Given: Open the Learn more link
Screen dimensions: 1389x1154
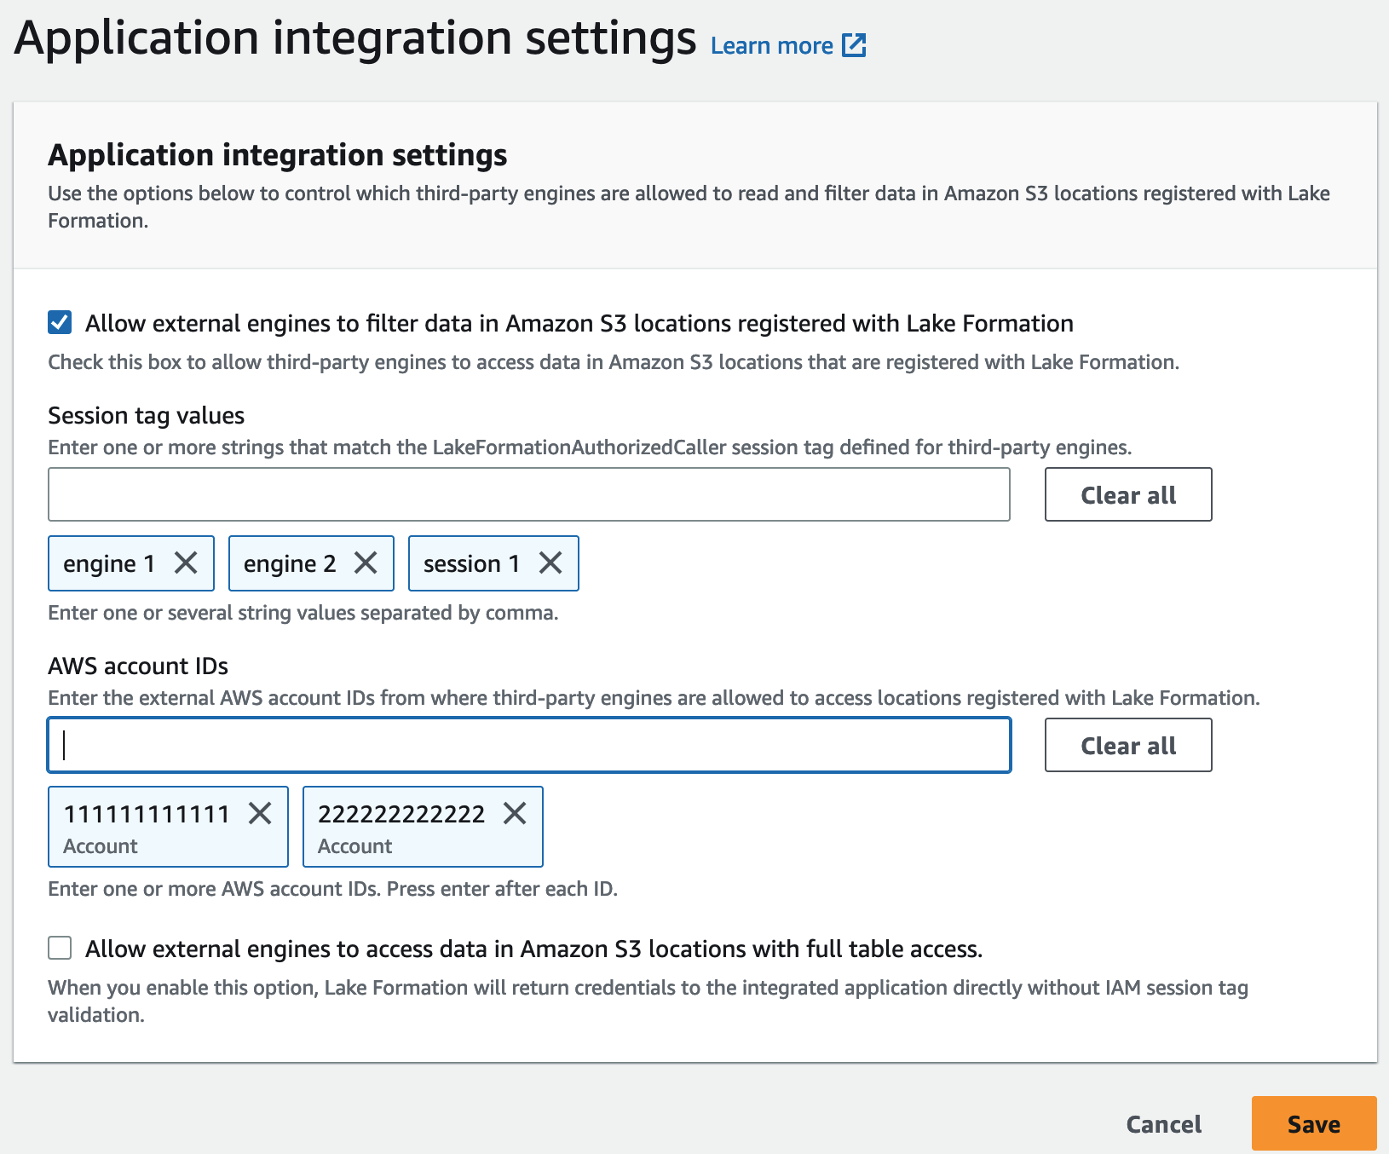Looking at the screenshot, I should 771,44.
